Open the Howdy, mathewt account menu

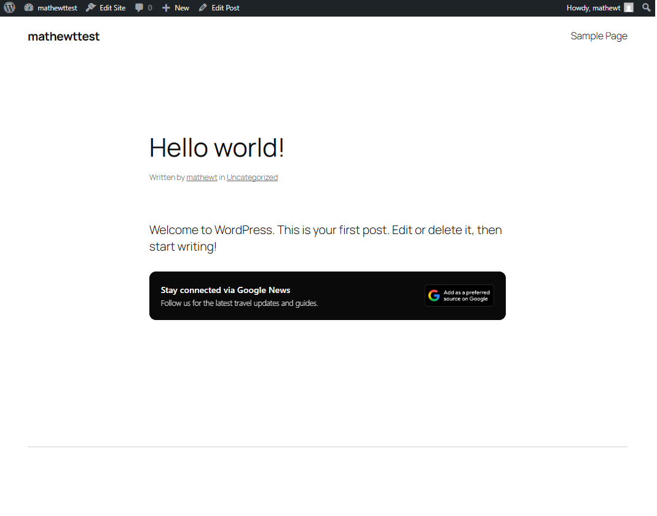pos(593,8)
